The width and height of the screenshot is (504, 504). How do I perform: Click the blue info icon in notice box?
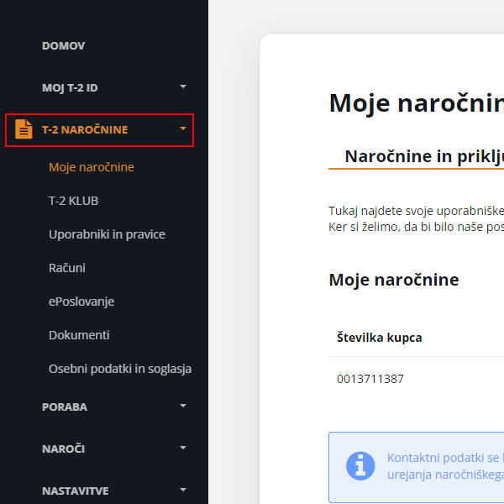360,465
